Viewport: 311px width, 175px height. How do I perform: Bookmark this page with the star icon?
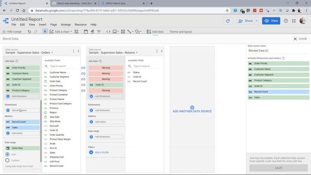click(x=227, y=11)
